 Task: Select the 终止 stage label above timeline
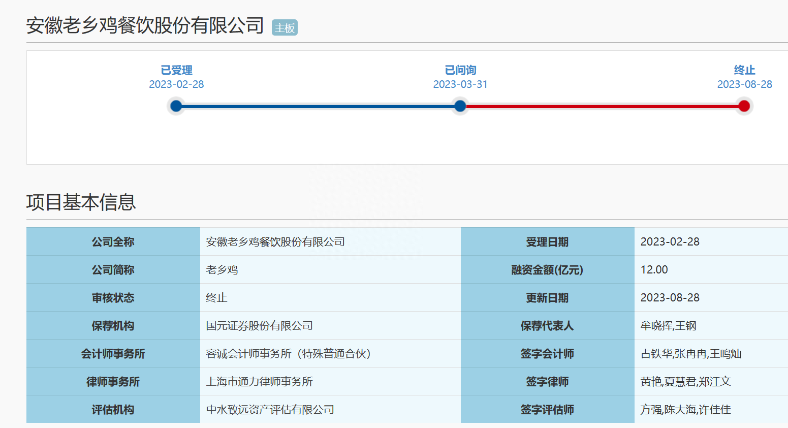(744, 70)
